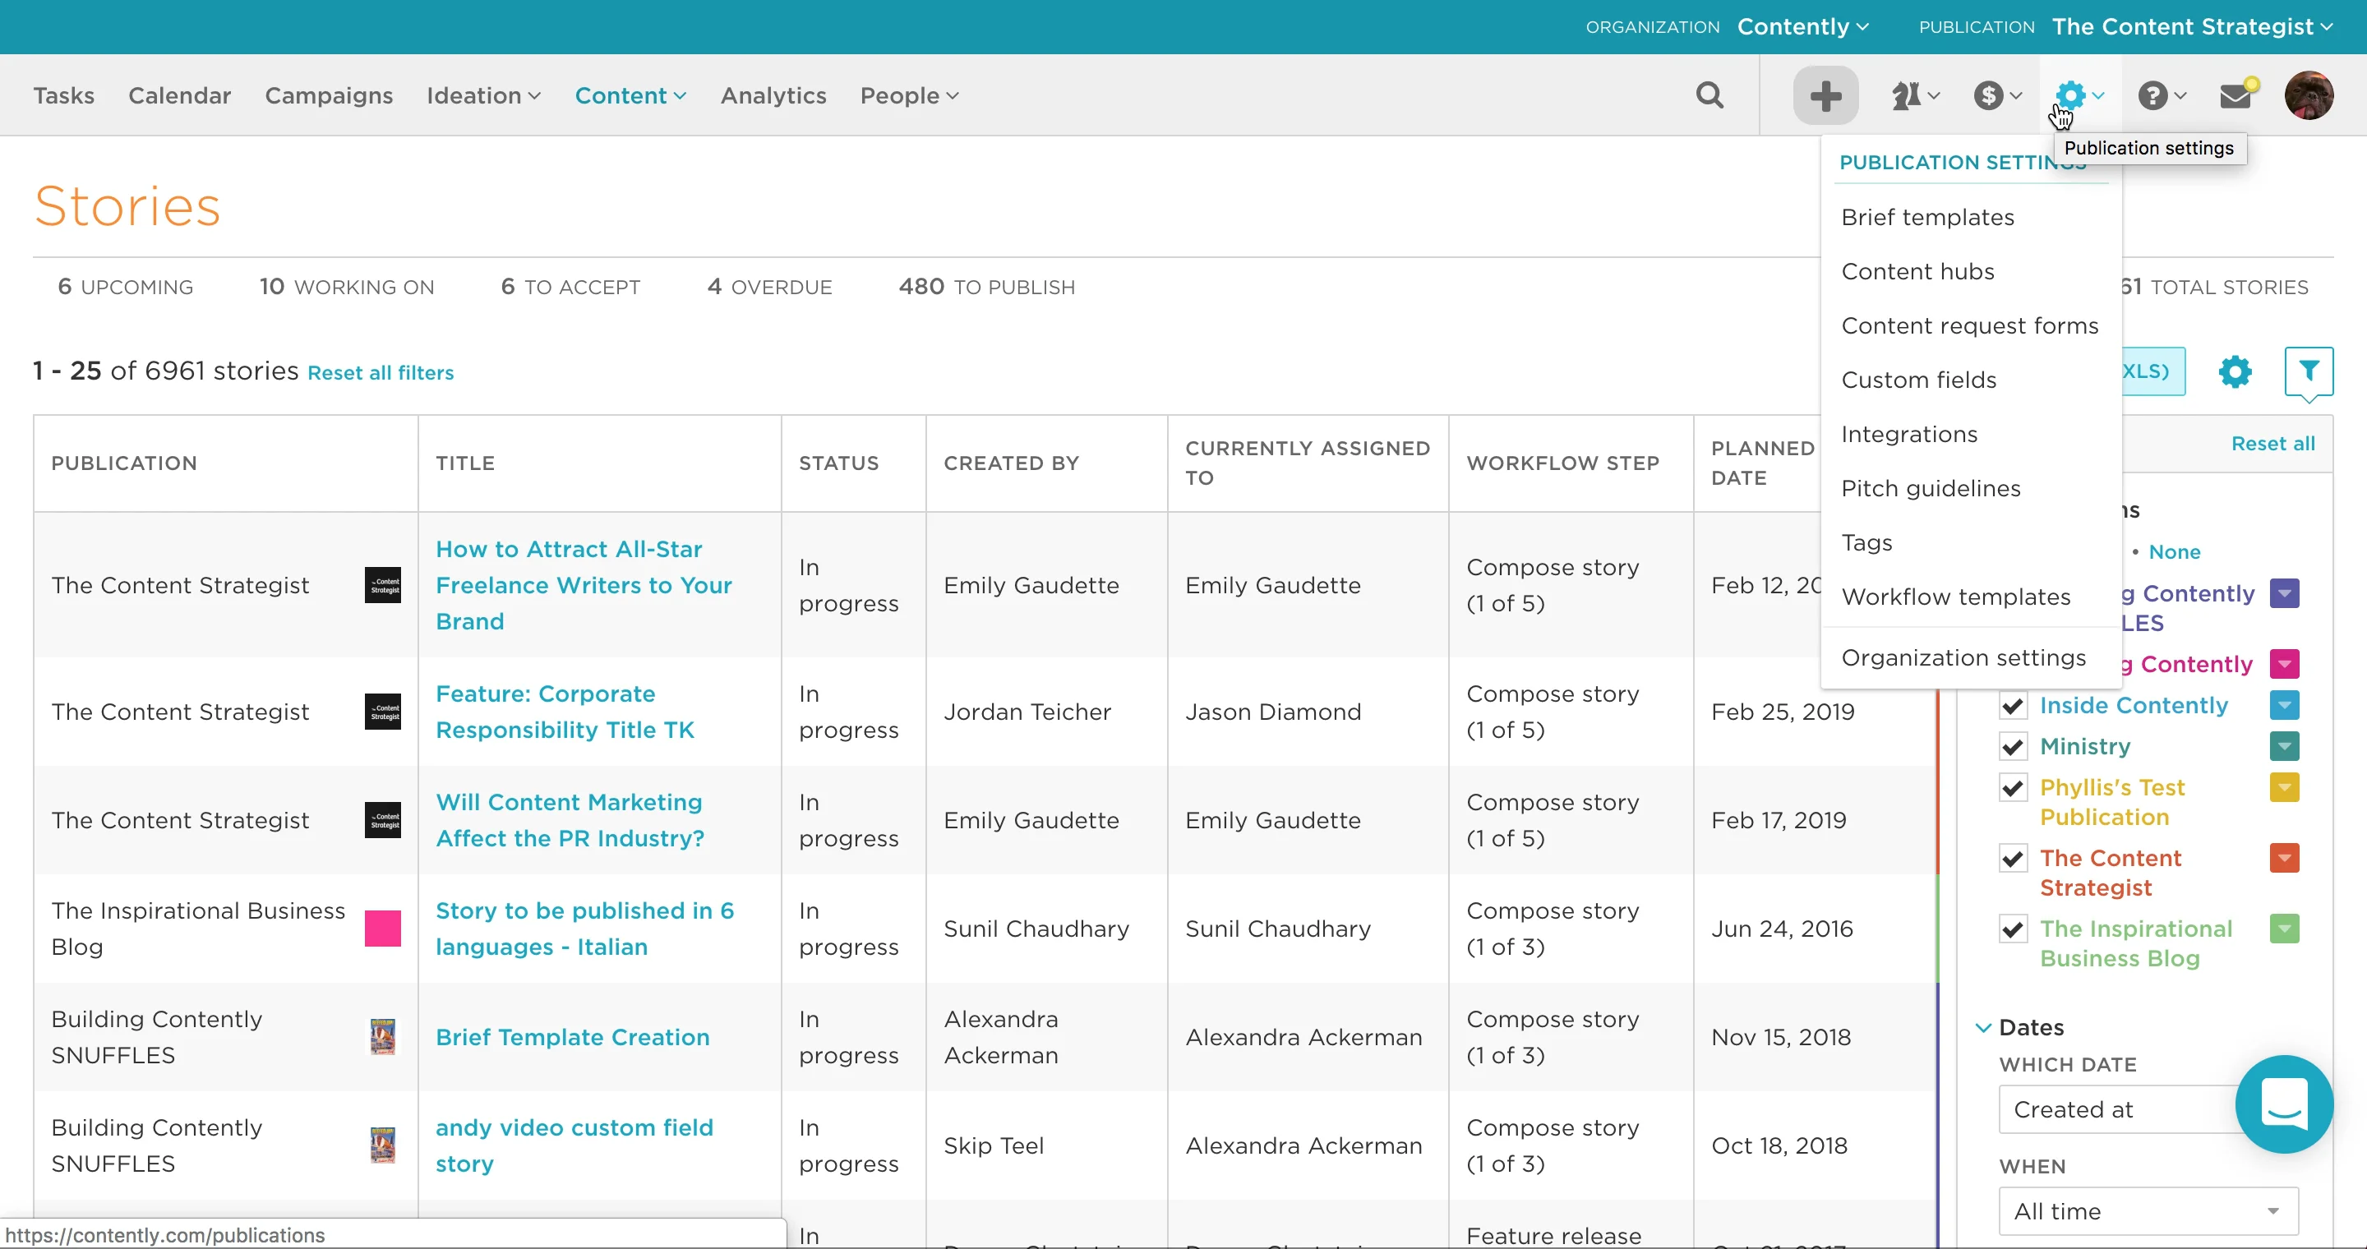2367x1249 pixels.
Task: Expand the Ideation menu
Action: pos(483,95)
